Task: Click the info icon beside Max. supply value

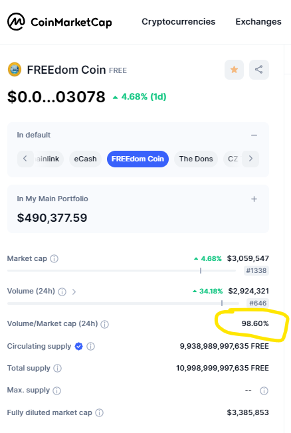Action: (x=264, y=390)
